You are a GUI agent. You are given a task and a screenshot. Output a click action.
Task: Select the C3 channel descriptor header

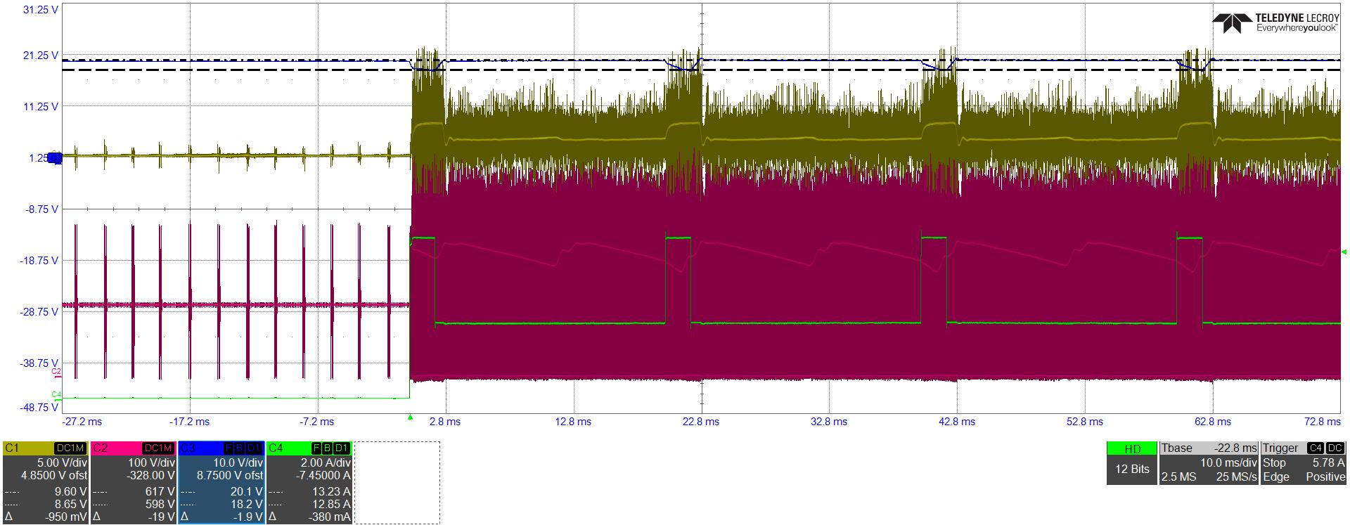221,448
